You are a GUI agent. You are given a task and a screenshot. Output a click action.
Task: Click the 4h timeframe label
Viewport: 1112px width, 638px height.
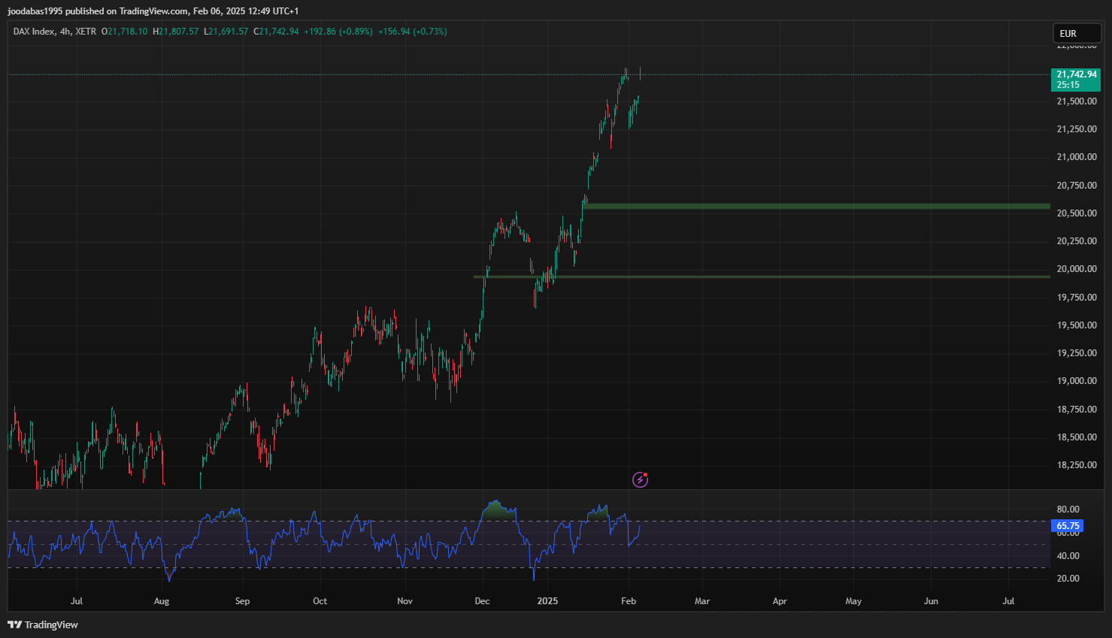click(65, 32)
